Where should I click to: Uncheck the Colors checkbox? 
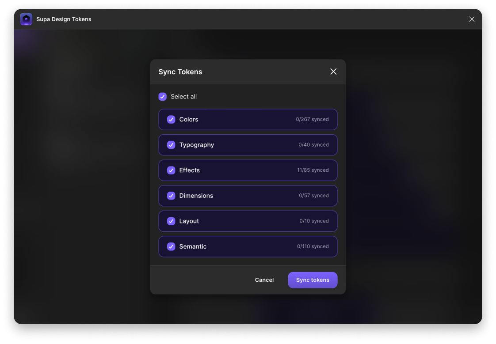tap(171, 119)
